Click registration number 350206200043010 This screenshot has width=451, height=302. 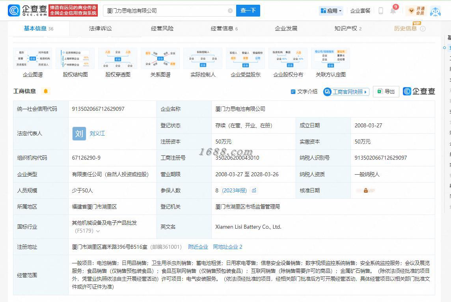coord(237,158)
